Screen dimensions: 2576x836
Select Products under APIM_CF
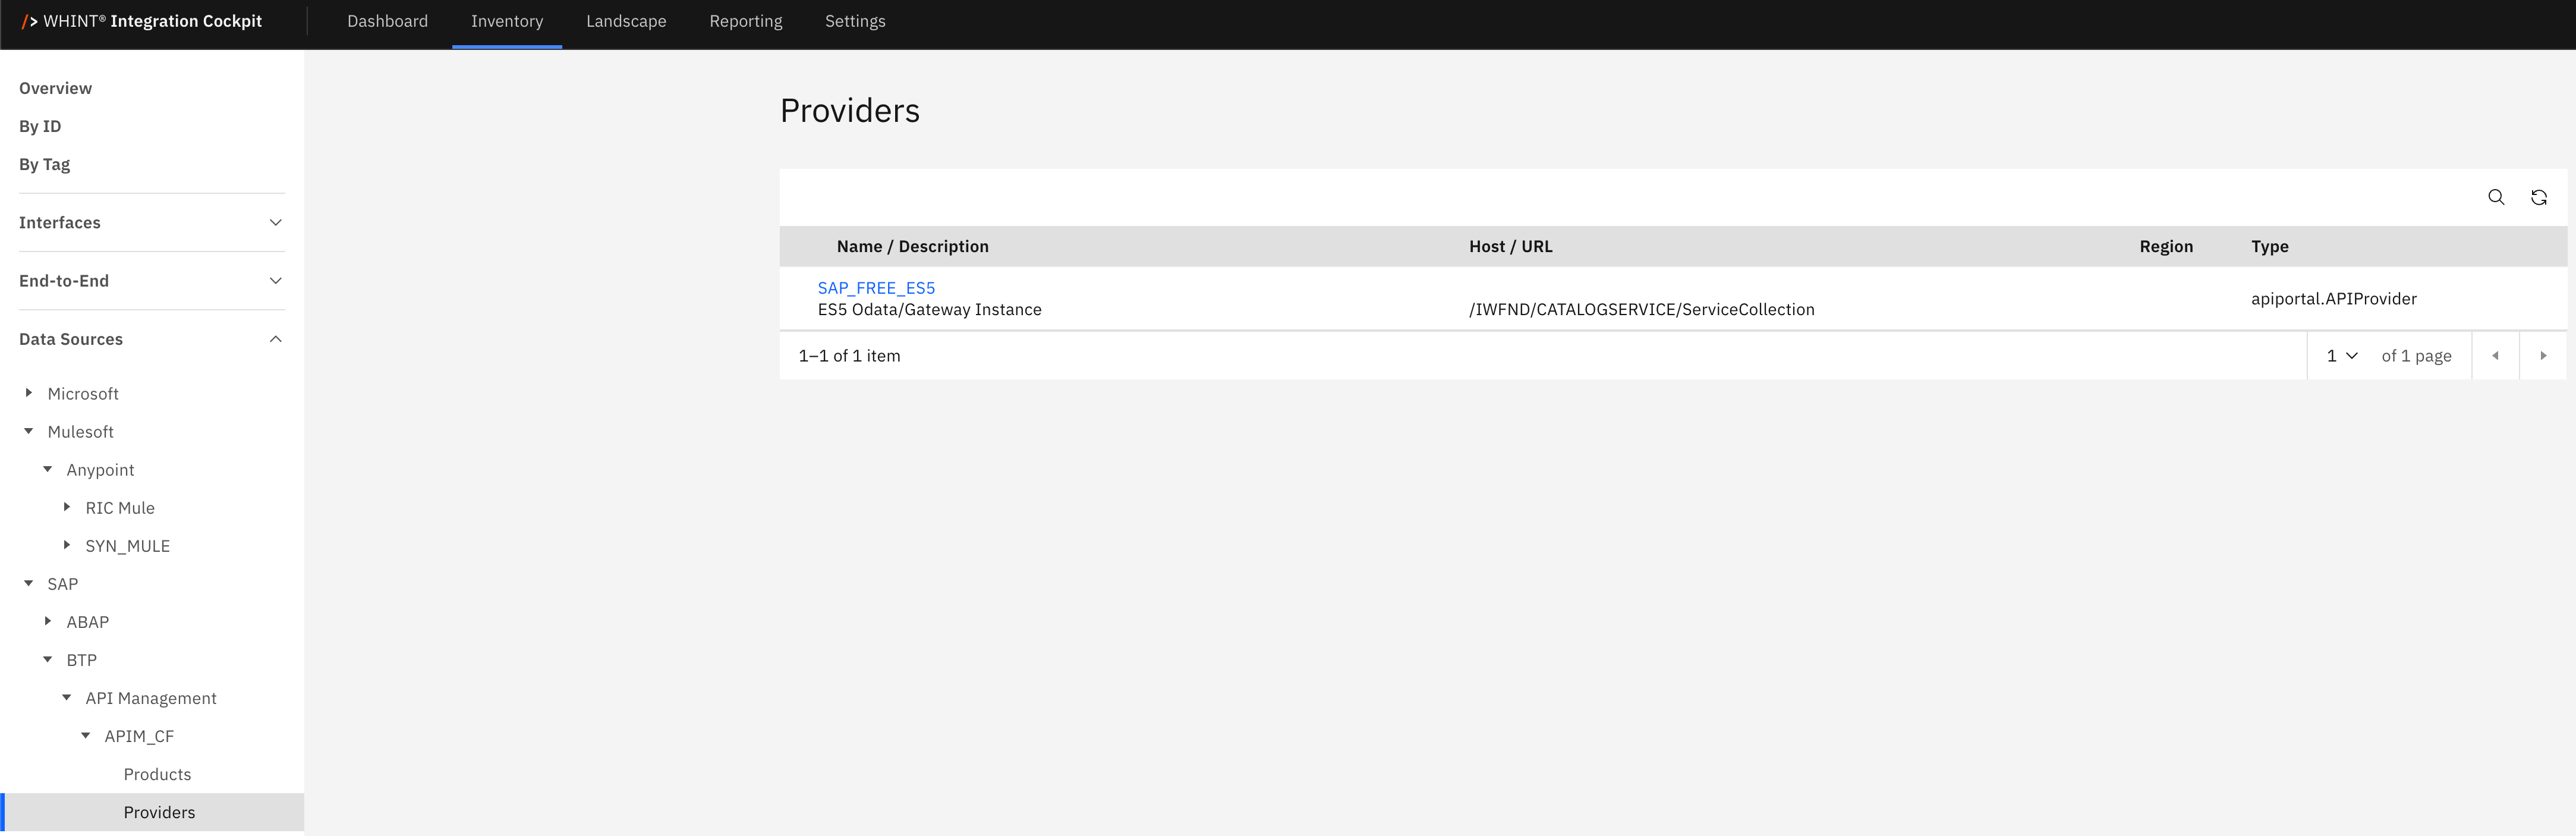(x=157, y=774)
